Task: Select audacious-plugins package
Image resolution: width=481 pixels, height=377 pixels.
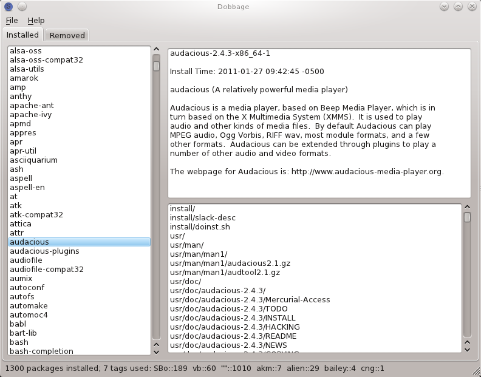Action: pyautogui.click(x=79, y=251)
